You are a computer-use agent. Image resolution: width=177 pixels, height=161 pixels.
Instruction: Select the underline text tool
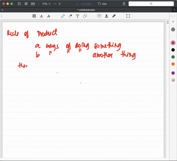click(x=41, y=16)
